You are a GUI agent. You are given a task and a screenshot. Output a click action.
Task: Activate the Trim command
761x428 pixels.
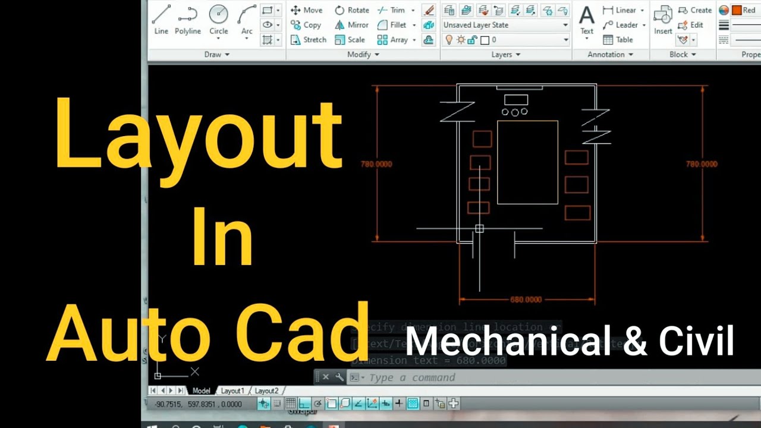(391, 10)
